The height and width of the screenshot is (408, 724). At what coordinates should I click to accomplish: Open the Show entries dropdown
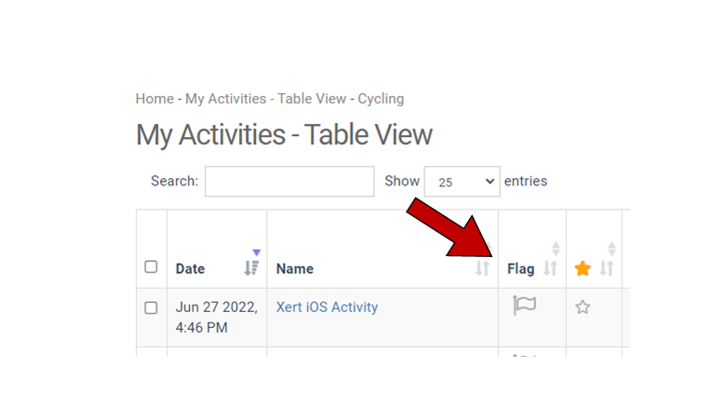click(x=461, y=182)
